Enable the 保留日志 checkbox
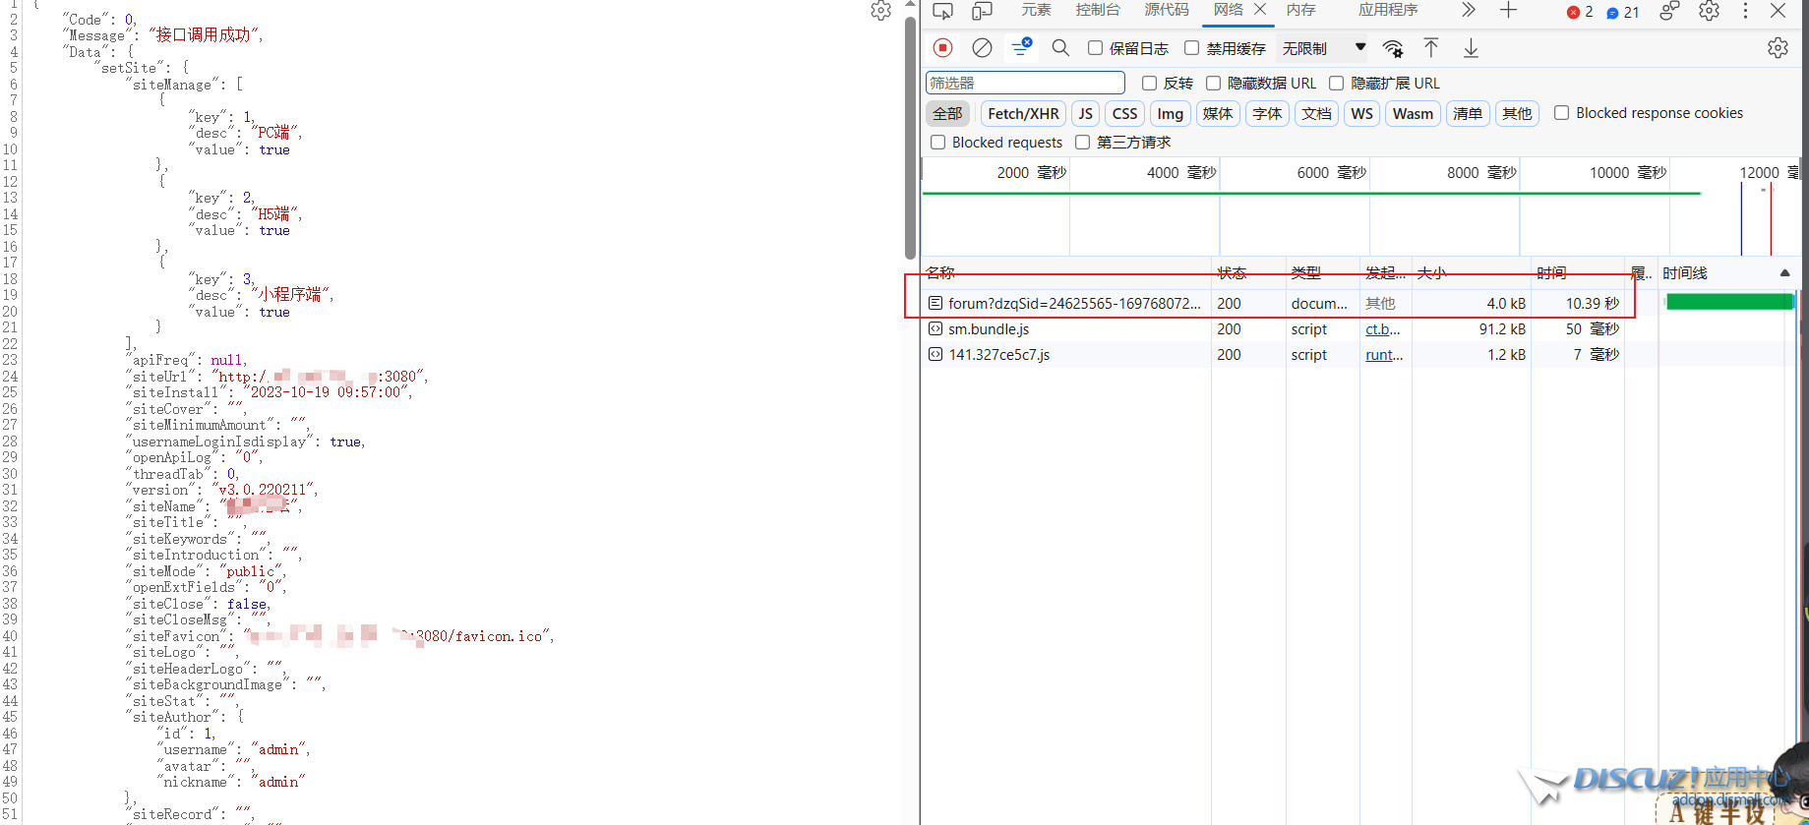Viewport: 1809px width, 825px height. click(1095, 48)
